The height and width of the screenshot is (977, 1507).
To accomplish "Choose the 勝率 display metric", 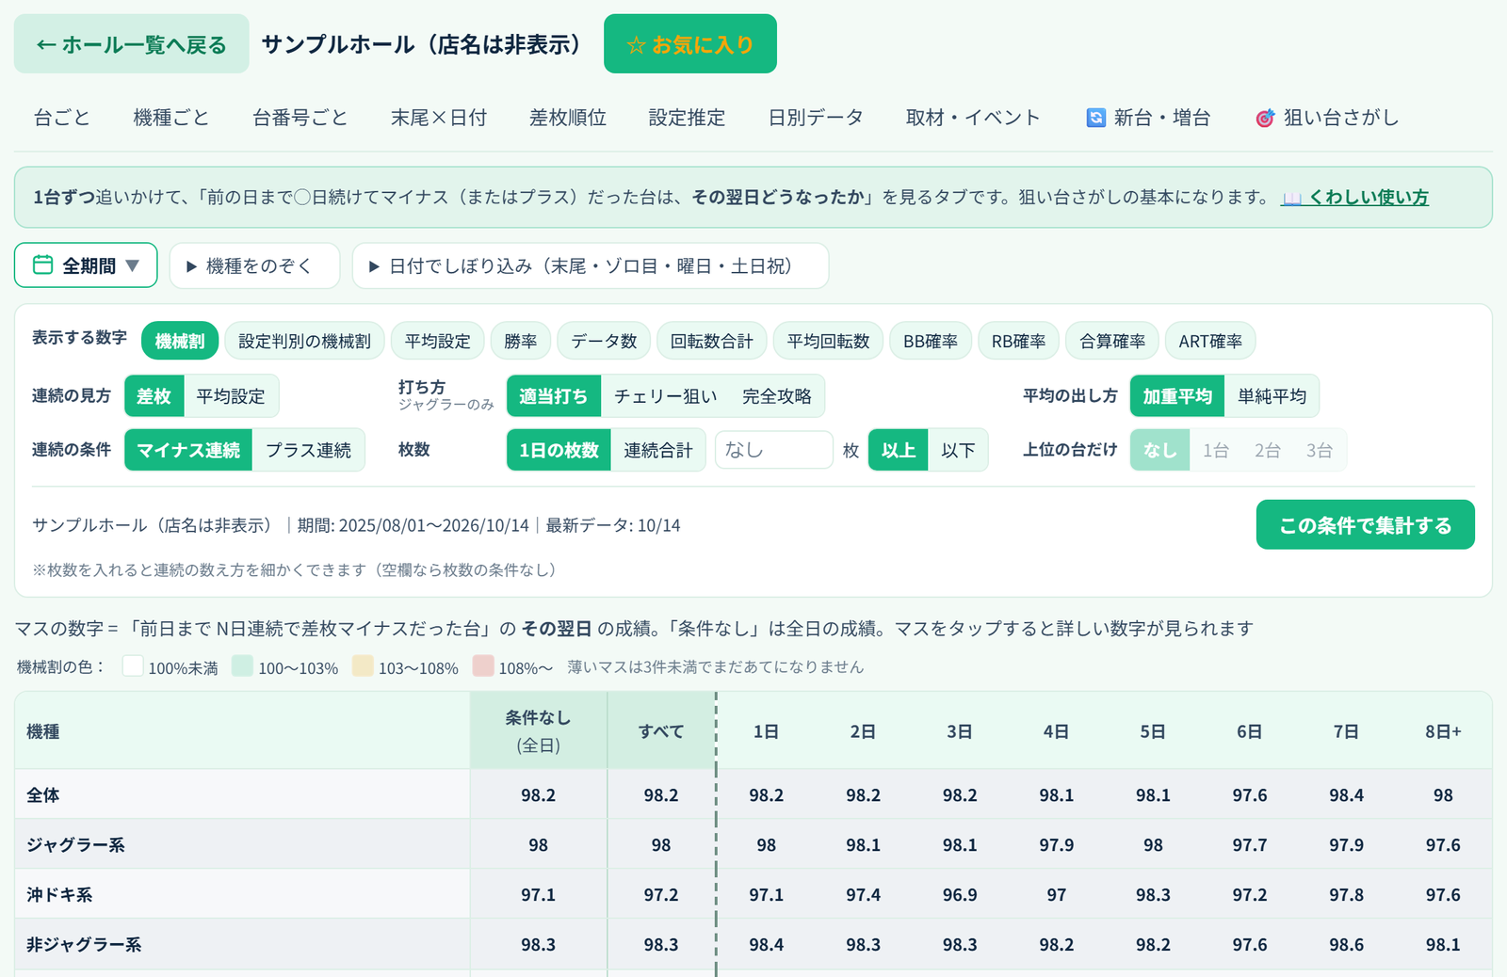I will click(521, 341).
